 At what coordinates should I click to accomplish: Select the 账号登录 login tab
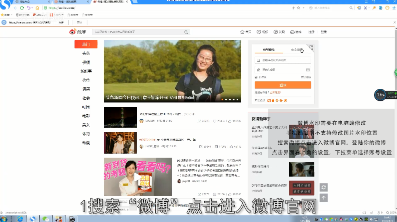[x=269, y=50]
